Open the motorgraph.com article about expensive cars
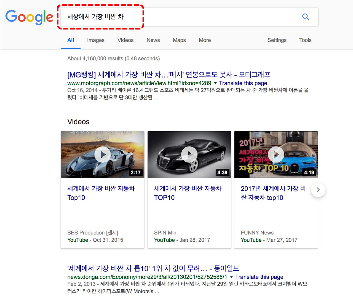Image resolution: width=353 pixels, height=307 pixels. pyautogui.click(x=169, y=74)
